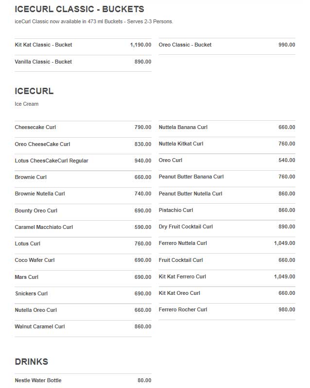The height and width of the screenshot is (388, 310).
Task: Open the Snickers Curl entry
Action: pos(83,293)
